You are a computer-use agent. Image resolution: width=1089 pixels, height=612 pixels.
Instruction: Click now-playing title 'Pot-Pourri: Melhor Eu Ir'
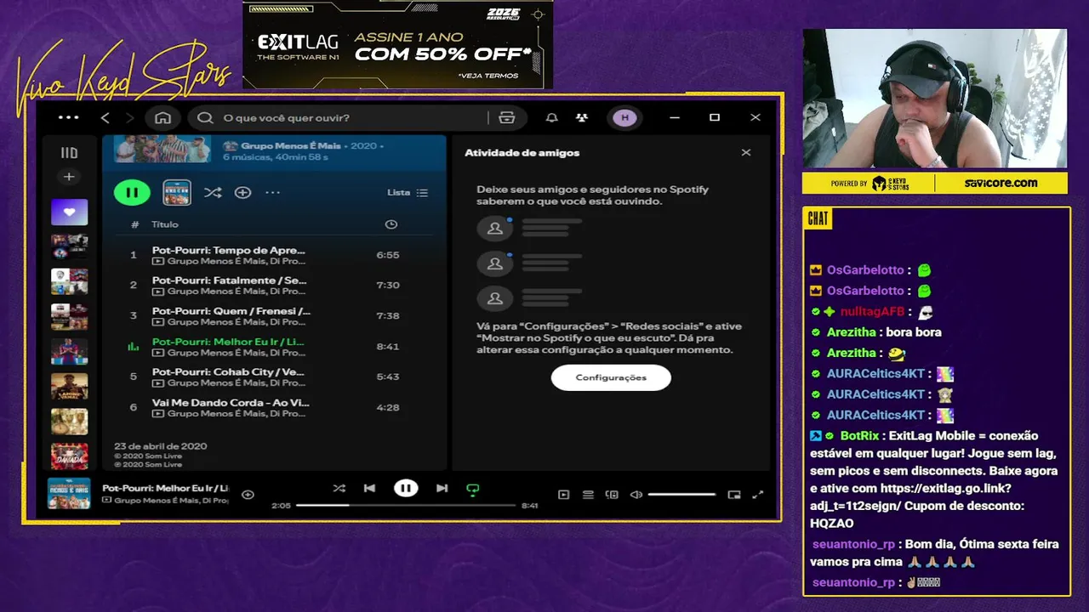166,488
